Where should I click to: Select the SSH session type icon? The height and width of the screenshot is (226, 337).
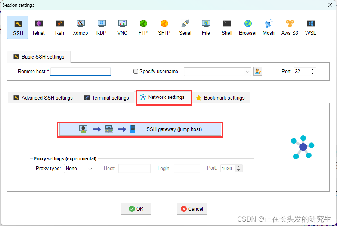point(17,26)
